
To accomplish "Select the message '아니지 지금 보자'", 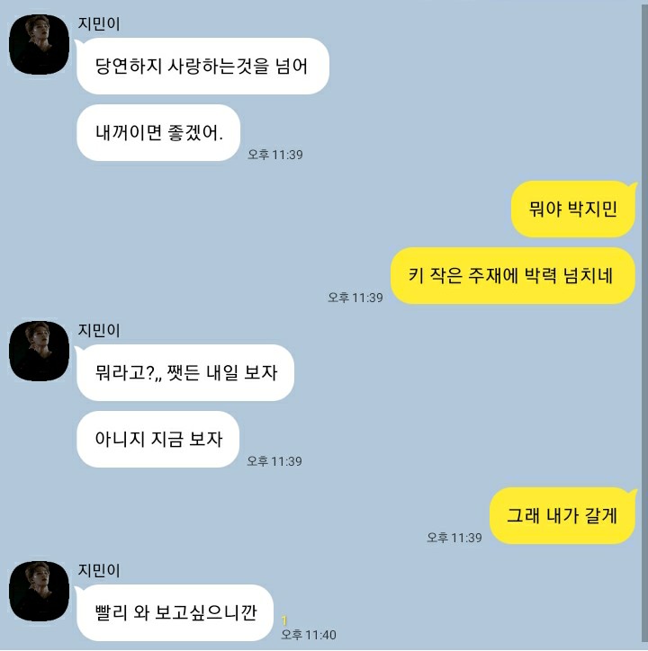I will [x=157, y=440].
